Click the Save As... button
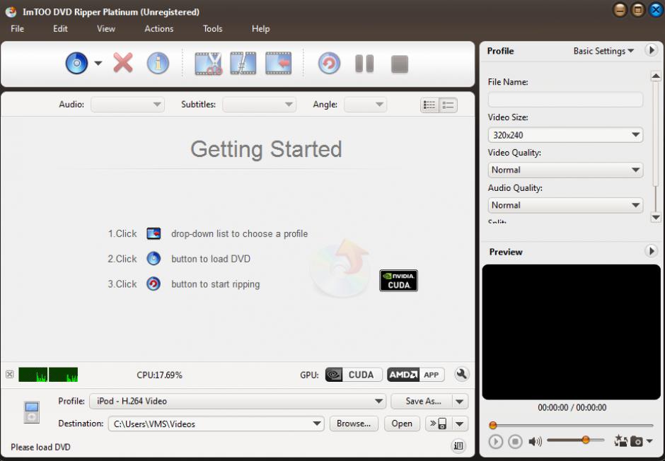 pyautogui.click(x=422, y=402)
